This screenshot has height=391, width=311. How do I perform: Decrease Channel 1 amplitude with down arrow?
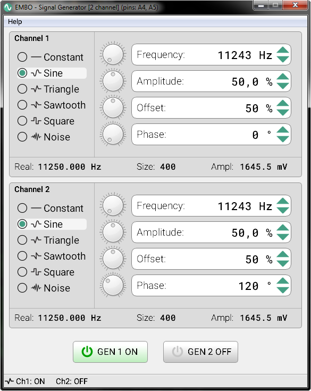(x=283, y=86)
